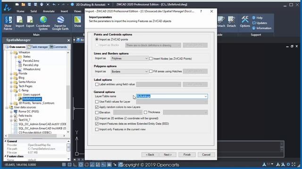
Task: Open Layer/Table name dropdown arrow
Action: (x=206, y=96)
